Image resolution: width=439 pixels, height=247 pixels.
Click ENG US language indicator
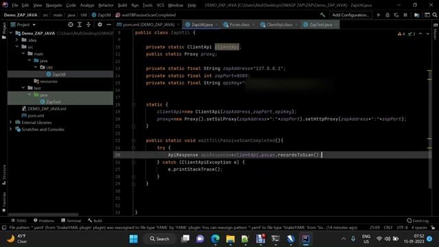[366, 239]
